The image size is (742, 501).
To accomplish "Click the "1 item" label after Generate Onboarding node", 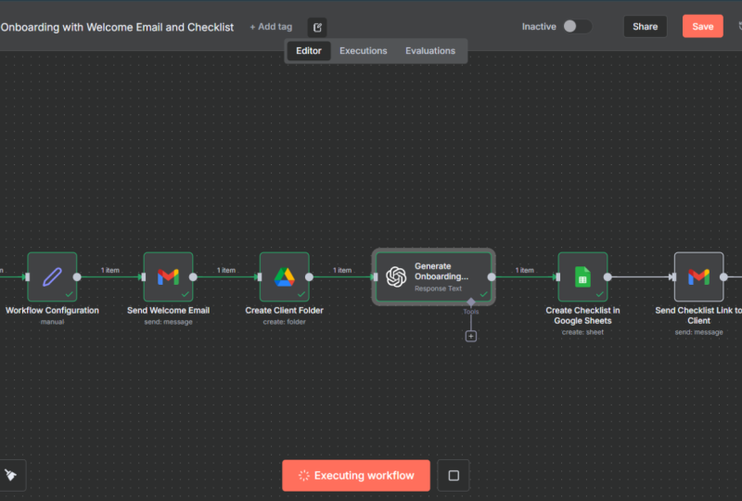I will click(524, 270).
